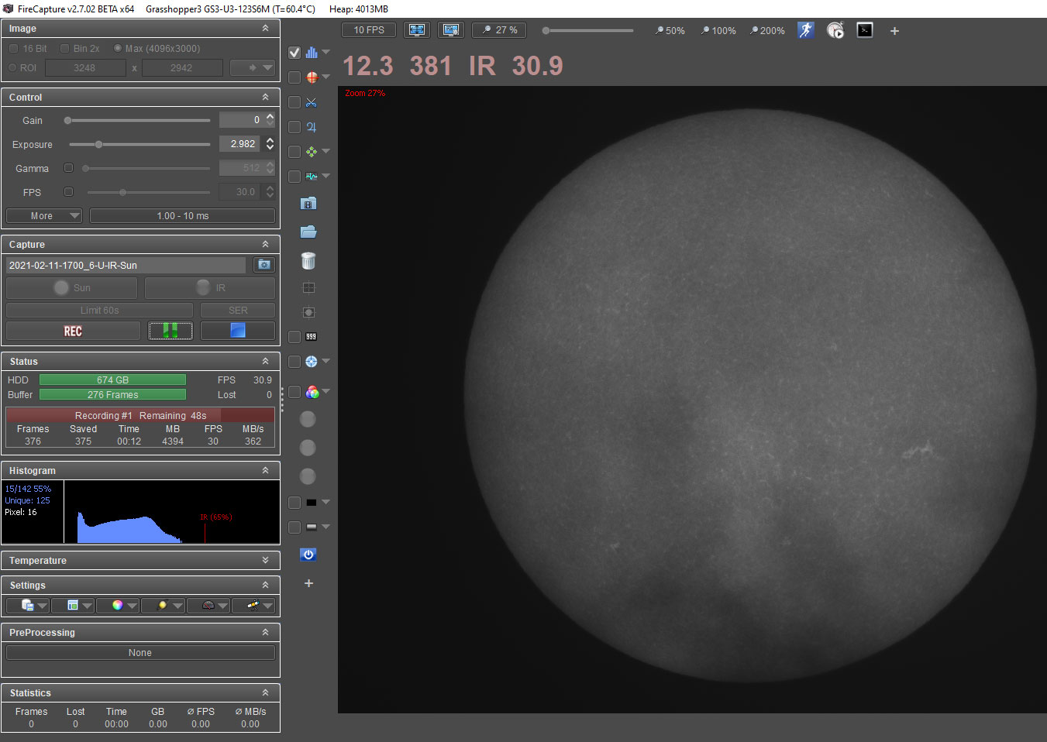Collapse the Capture panel
Screen dimensions: 1047x742
point(265,245)
